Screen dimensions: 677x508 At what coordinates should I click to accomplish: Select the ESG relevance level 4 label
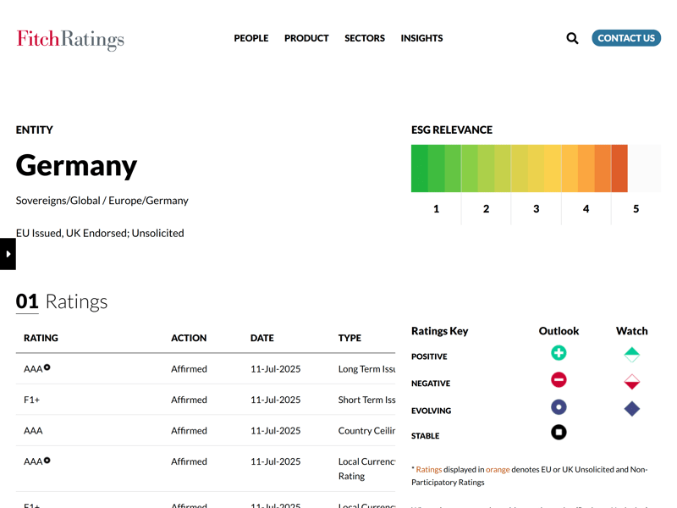(586, 209)
